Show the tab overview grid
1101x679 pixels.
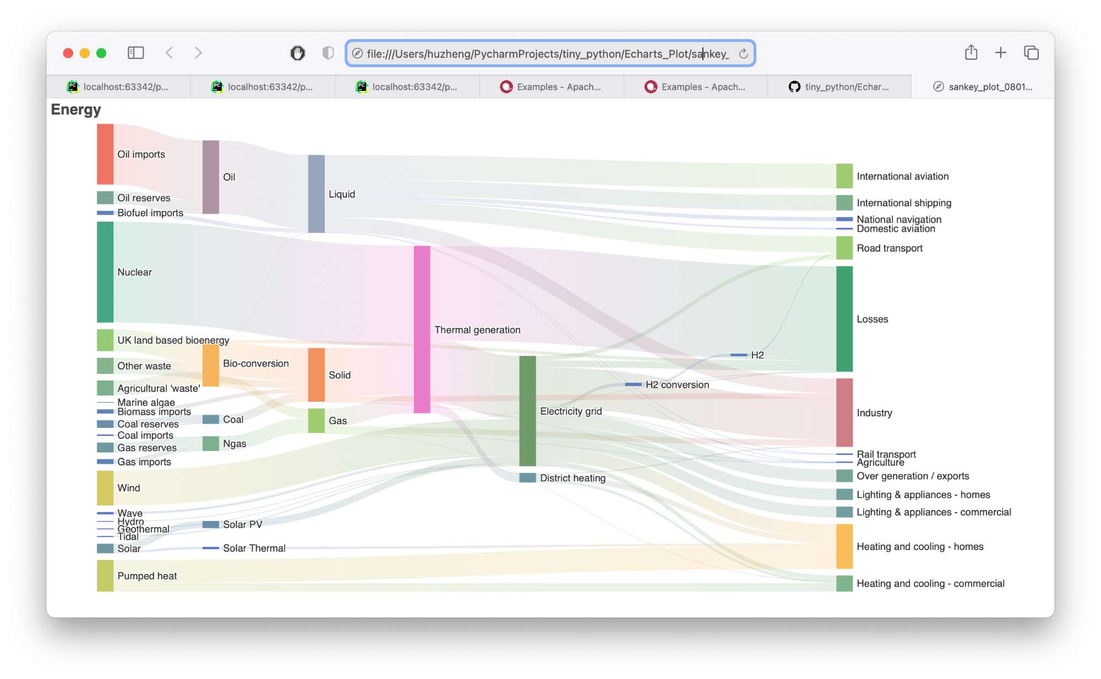click(1031, 52)
